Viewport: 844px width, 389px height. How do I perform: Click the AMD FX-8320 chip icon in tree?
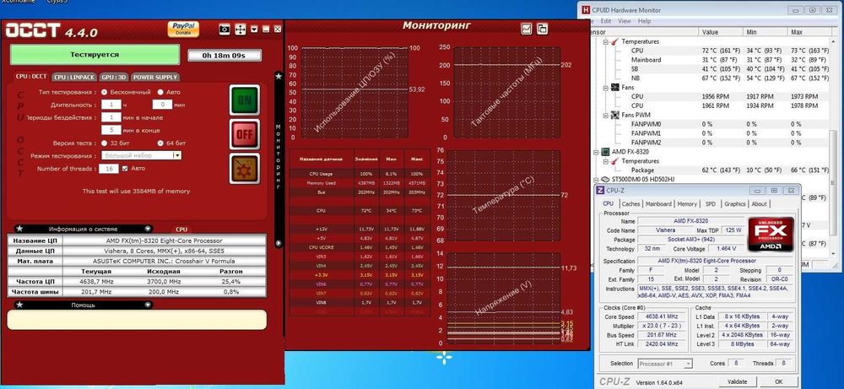pos(605,152)
